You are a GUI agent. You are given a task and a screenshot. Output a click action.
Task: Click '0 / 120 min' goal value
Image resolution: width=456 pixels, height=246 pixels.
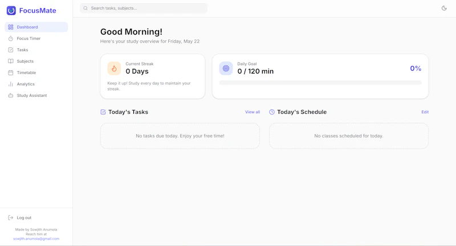point(255,71)
